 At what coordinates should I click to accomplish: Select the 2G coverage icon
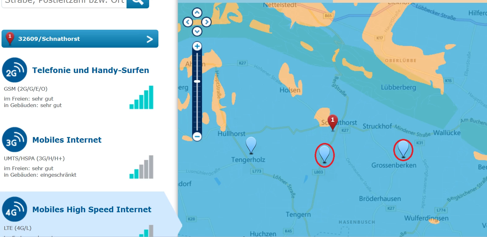pos(15,70)
